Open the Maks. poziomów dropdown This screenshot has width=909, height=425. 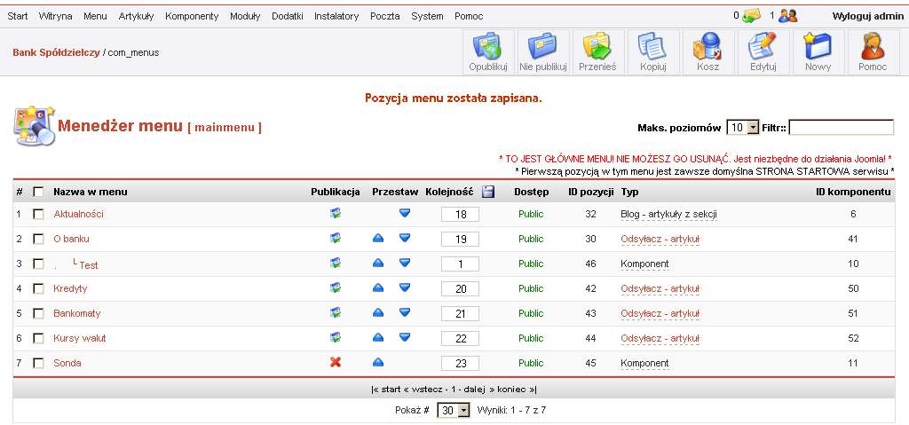pos(743,128)
